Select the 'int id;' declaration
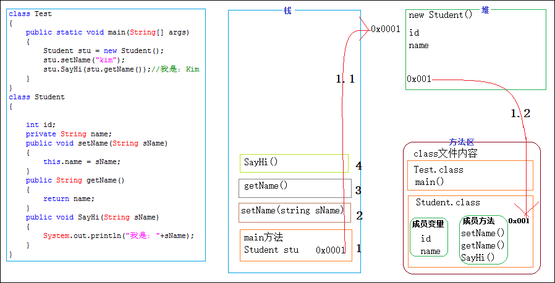555x283 pixels. (41, 125)
